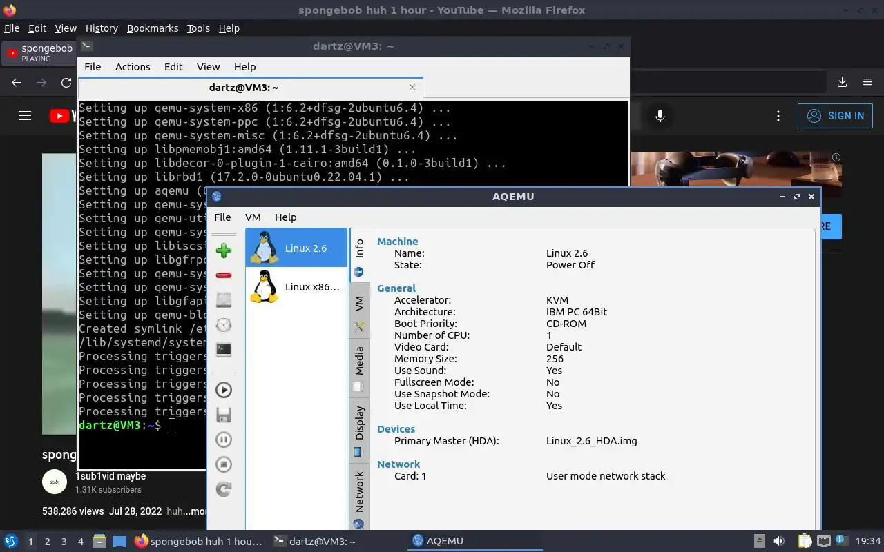Stop the VM with the stop icon
The width and height of the screenshot is (884, 552).
pyautogui.click(x=223, y=464)
